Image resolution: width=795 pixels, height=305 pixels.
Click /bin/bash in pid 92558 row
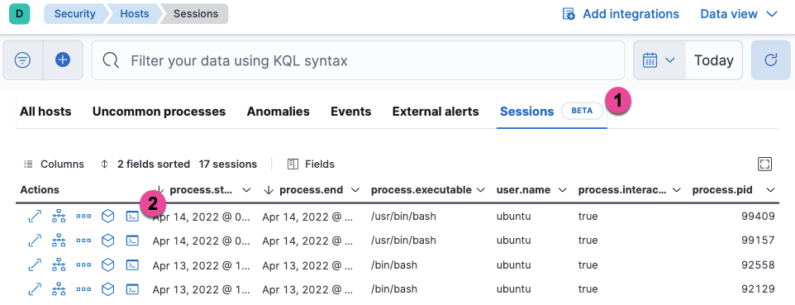point(394,264)
